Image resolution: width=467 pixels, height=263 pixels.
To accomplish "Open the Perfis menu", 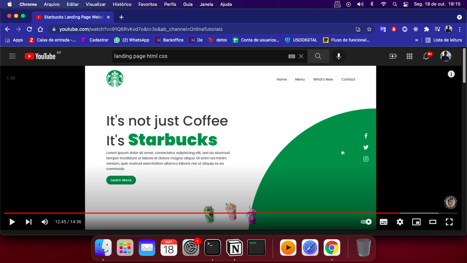I will pos(170,4).
